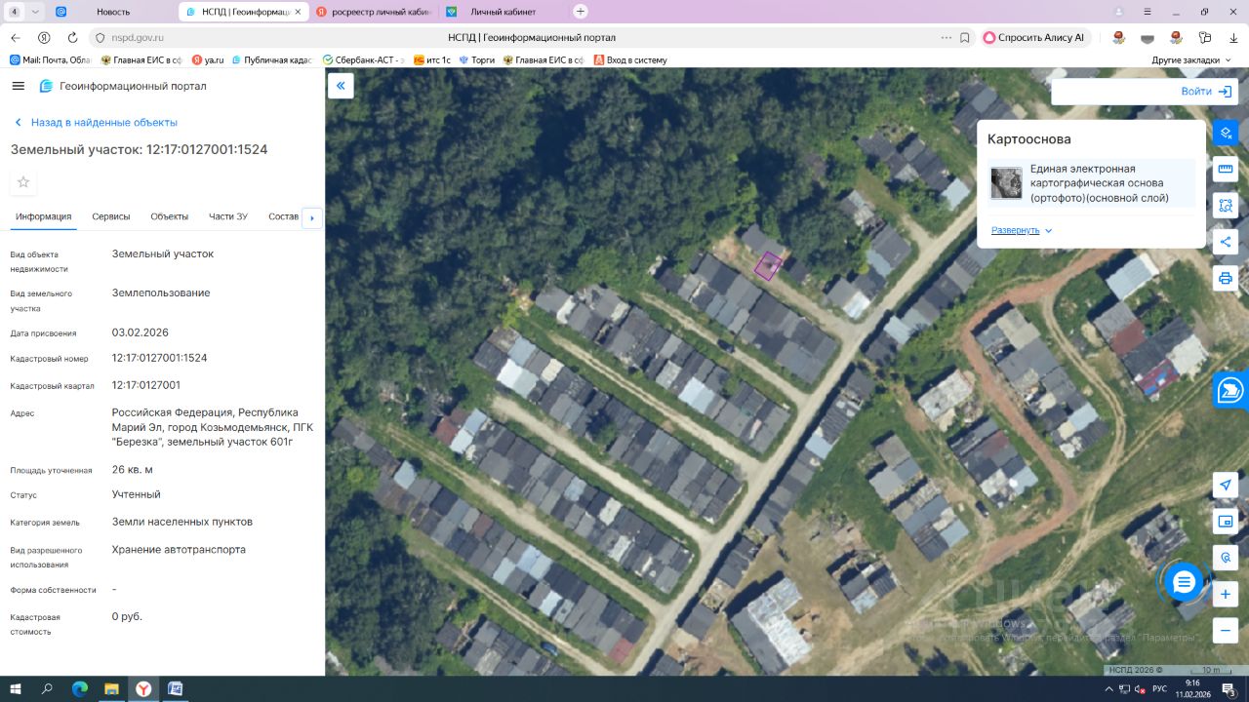1249x702 pixels.
Task: Reload the page in the browser
Action: 72,37
